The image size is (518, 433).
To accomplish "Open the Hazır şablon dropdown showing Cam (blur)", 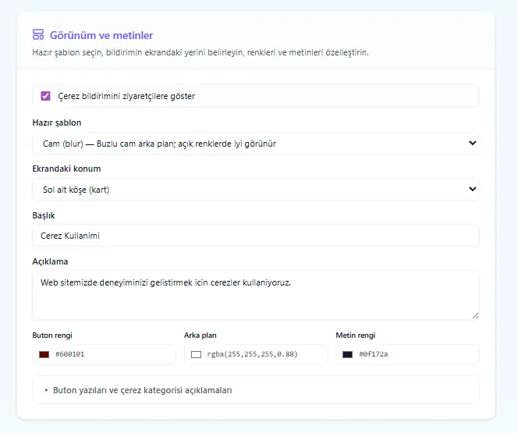I will (256, 144).
